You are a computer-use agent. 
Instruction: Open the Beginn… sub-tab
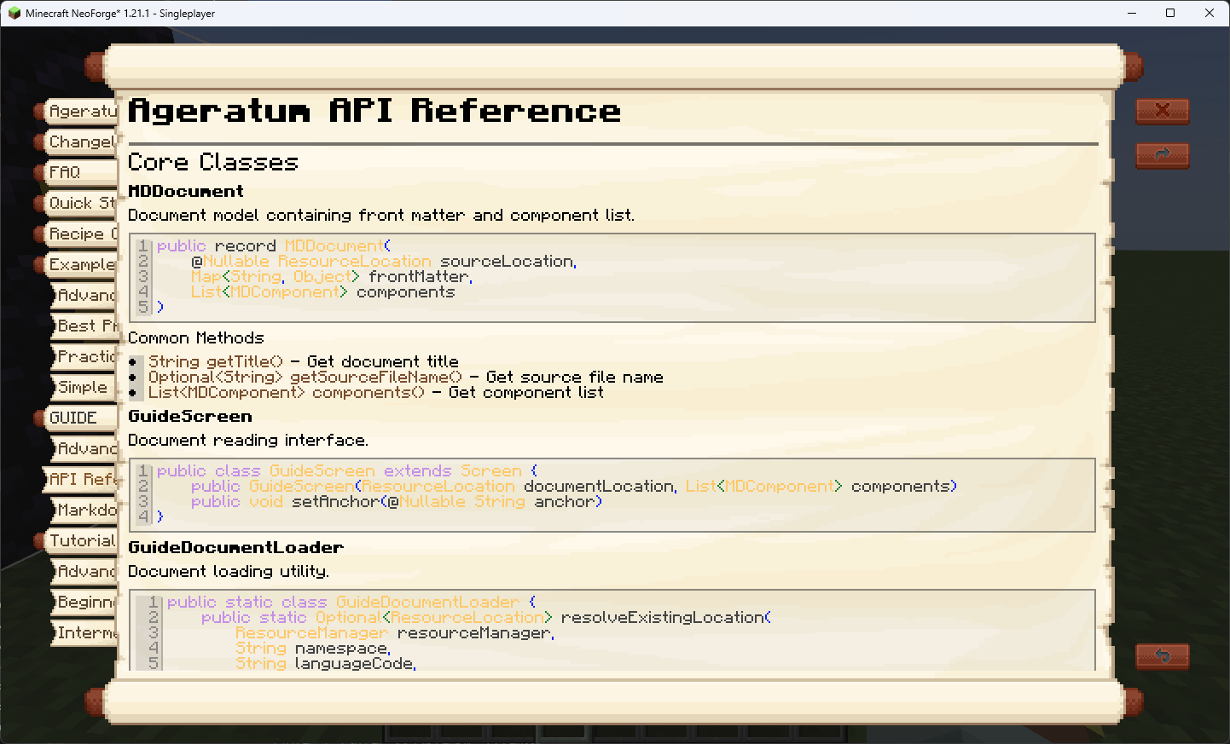click(x=84, y=602)
